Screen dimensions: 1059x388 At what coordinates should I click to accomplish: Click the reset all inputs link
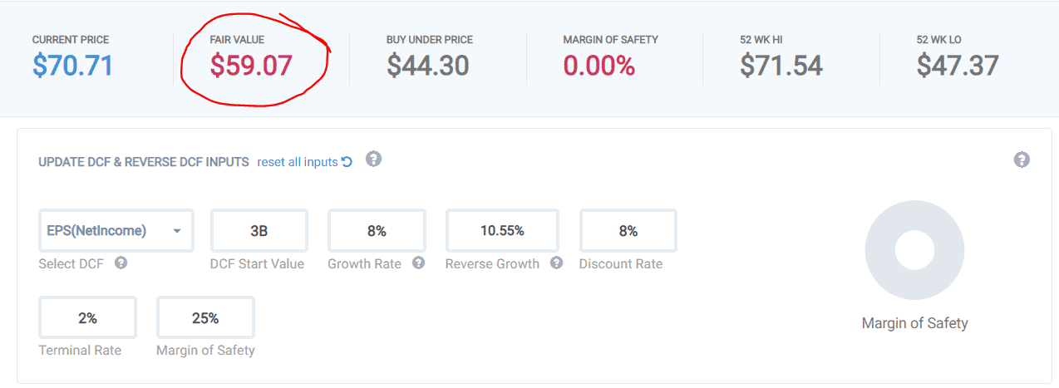coord(297,162)
